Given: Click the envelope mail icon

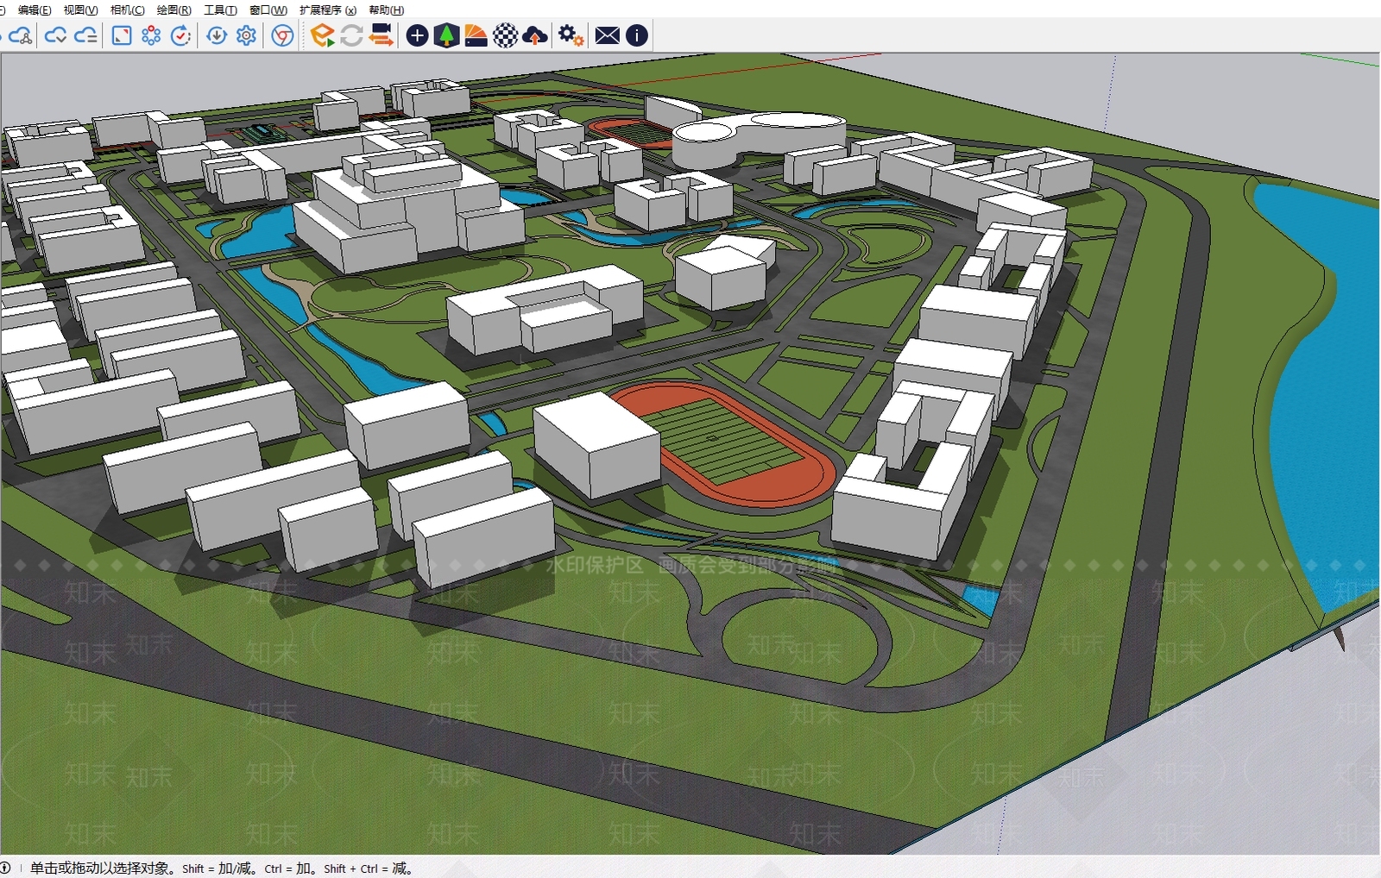Looking at the screenshot, I should (607, 35).
